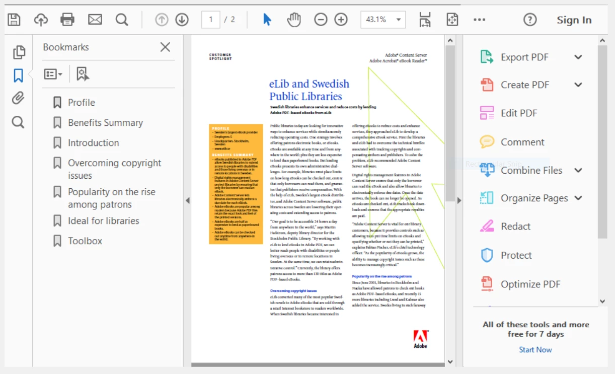Open Popularity on the rise bookmark
This screenshot has height=374, width=615.
click(x=112, y=198)
